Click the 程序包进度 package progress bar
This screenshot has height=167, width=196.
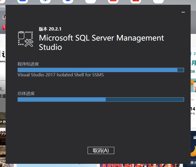[101, 70]
